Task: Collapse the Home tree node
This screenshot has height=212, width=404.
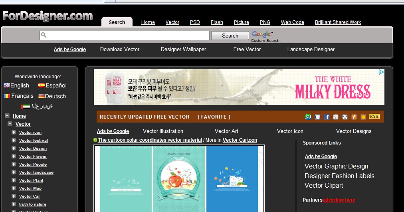Action: pos(7,116)
